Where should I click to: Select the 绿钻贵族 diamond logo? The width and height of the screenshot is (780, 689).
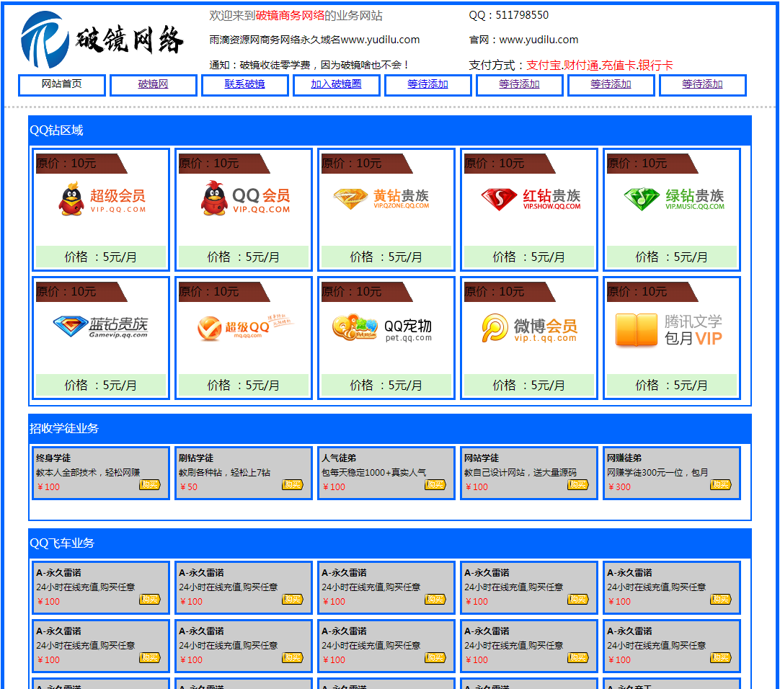point(674,198)
